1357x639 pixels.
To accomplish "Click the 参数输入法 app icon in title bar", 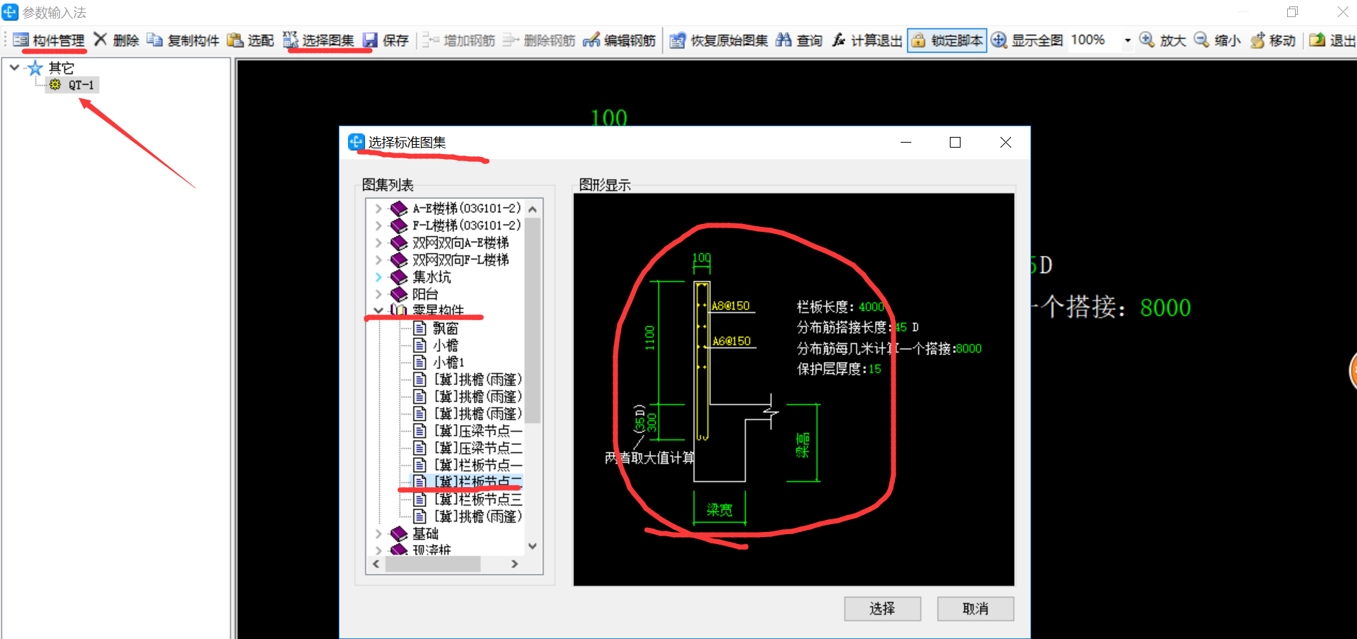I will coord(10,12).
